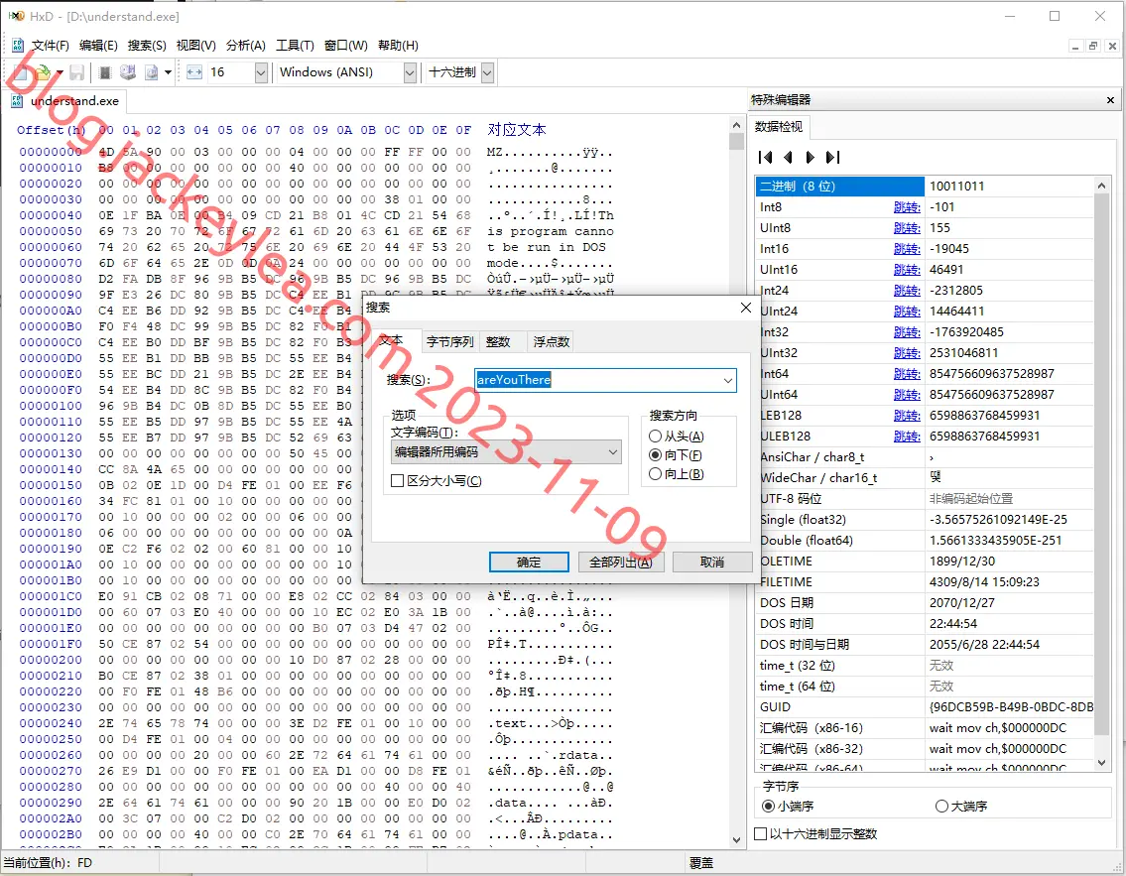Expand 十六进制 offset base dropdown

tap(487, 72)
